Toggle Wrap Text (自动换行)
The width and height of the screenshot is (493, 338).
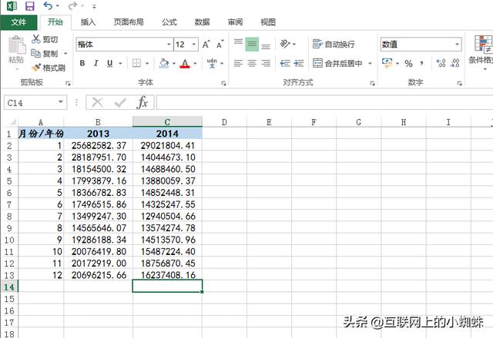(x=334, y=45)
